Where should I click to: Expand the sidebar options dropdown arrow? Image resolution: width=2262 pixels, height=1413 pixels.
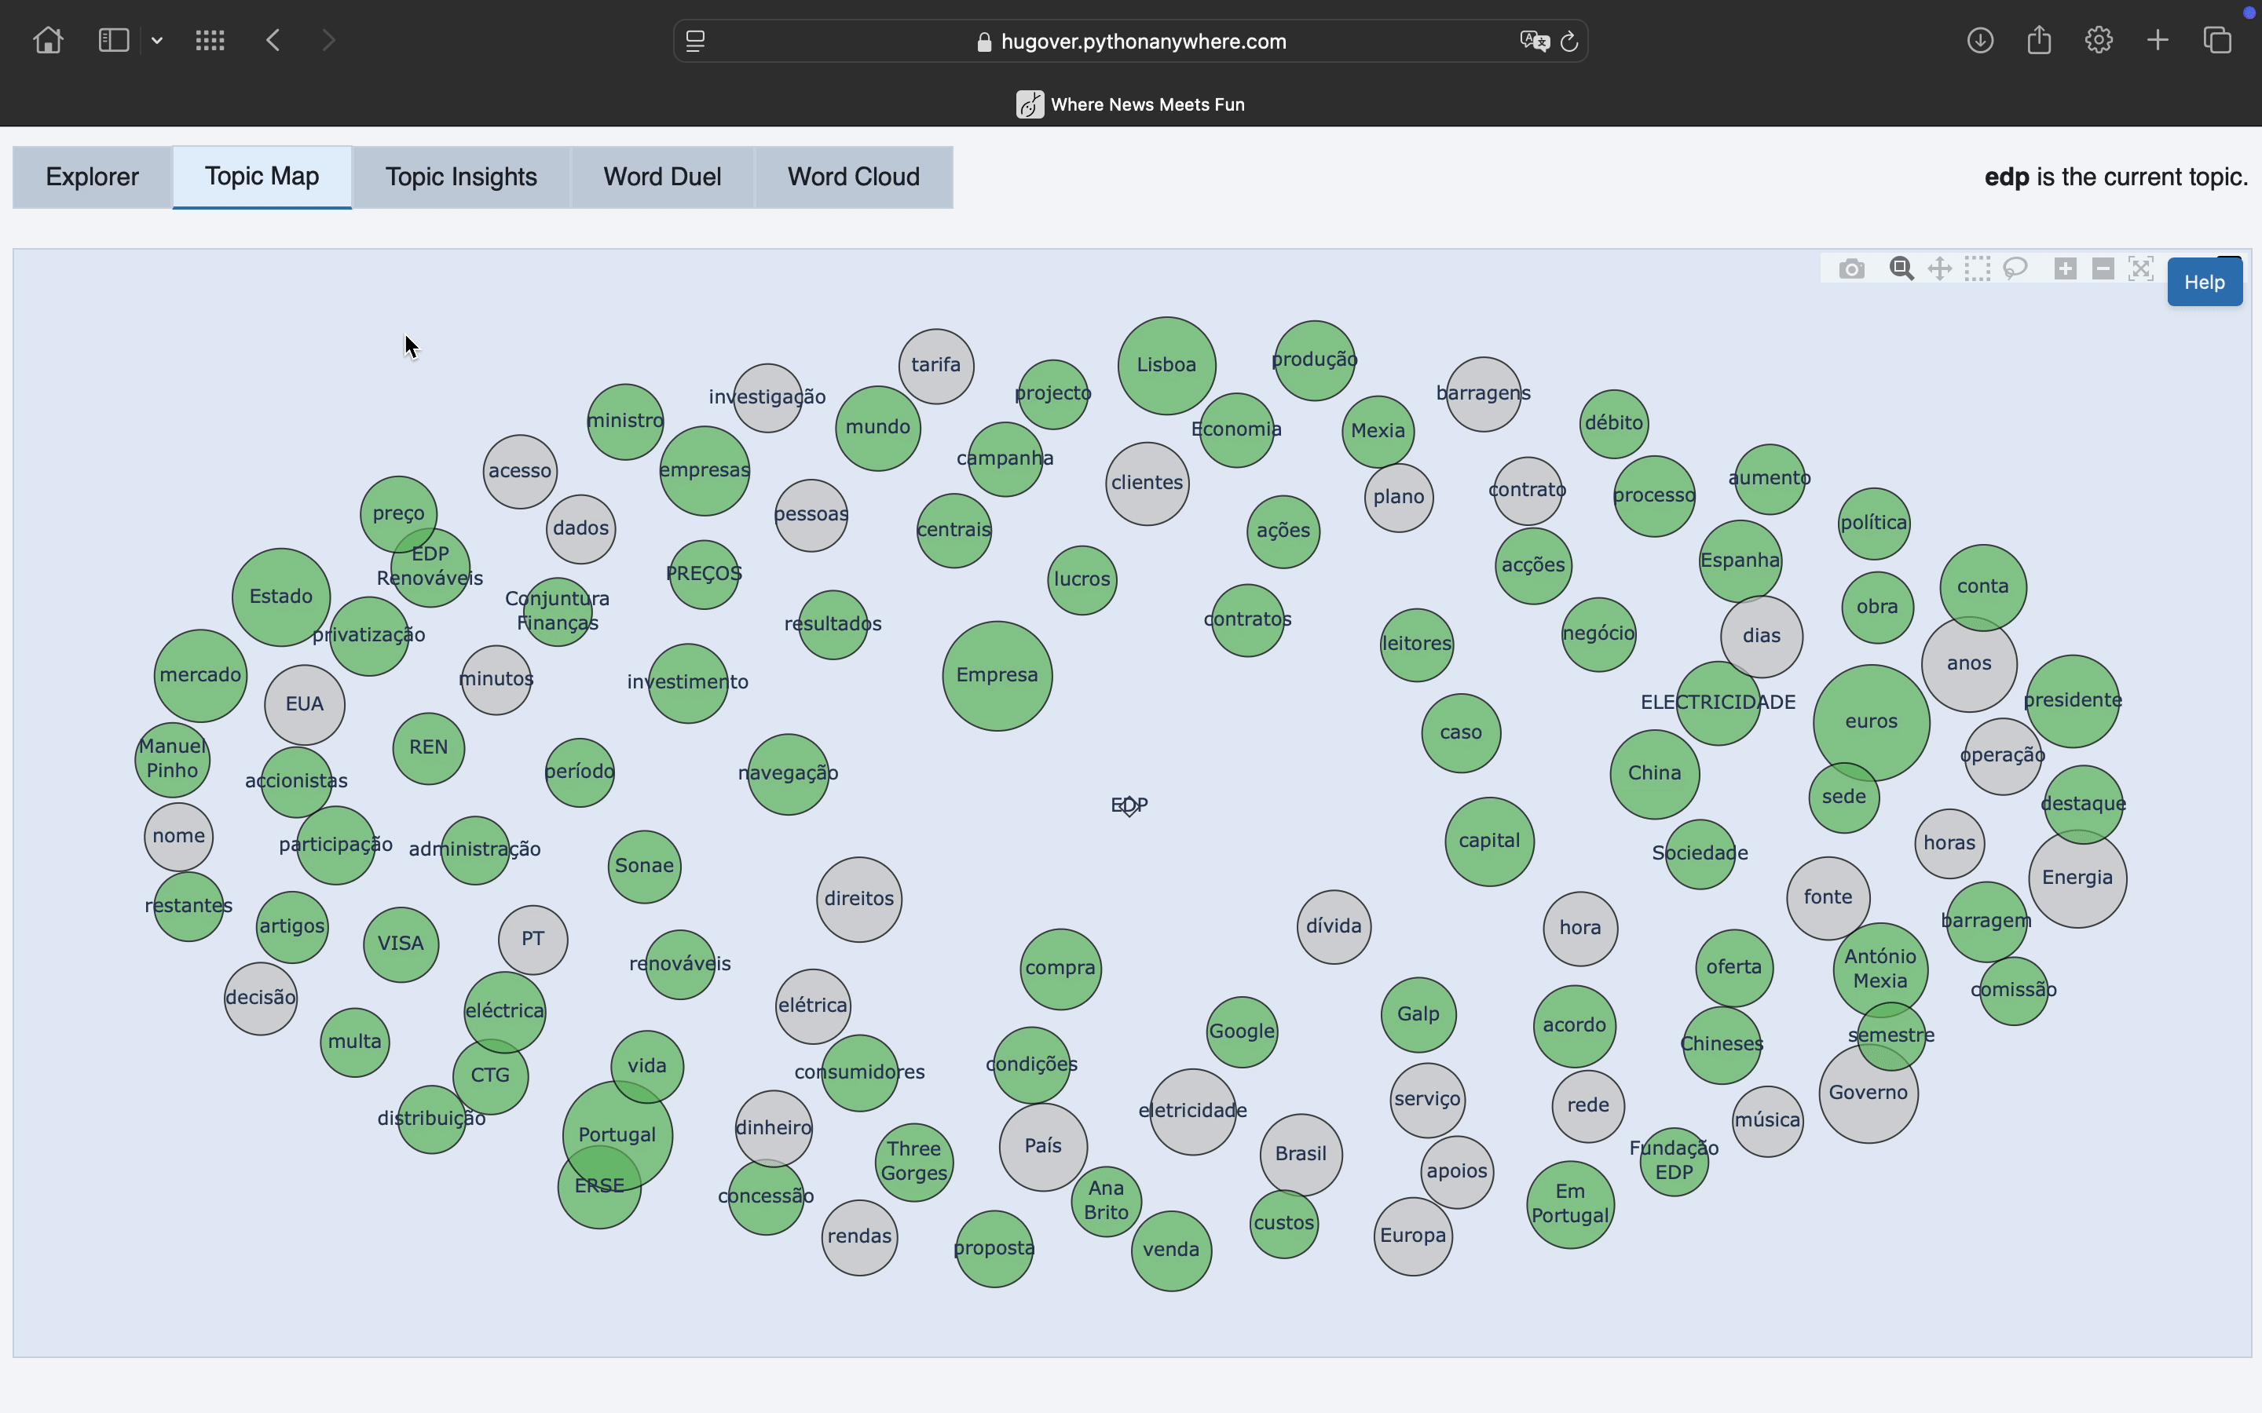(x=157, y=40)
